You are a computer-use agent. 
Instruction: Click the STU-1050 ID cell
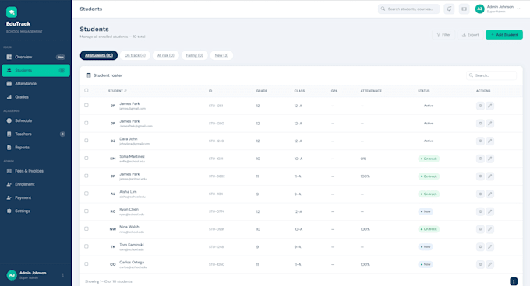217,264
